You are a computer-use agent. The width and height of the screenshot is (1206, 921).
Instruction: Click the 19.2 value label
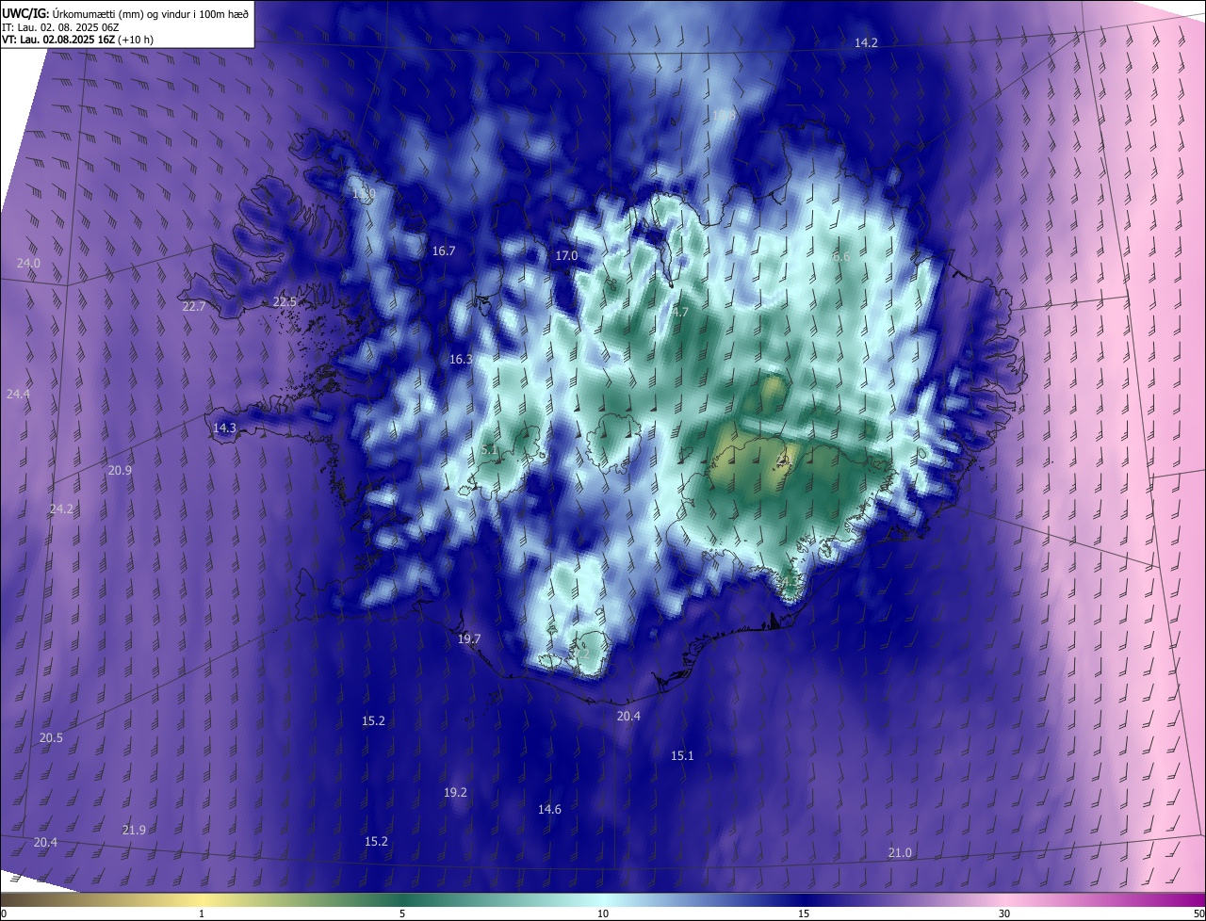click(x=456, y=792)
